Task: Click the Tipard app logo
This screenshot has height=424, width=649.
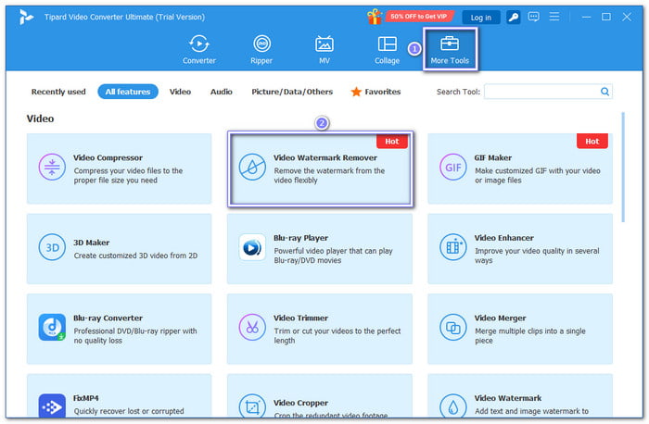Action: [26, 17]
